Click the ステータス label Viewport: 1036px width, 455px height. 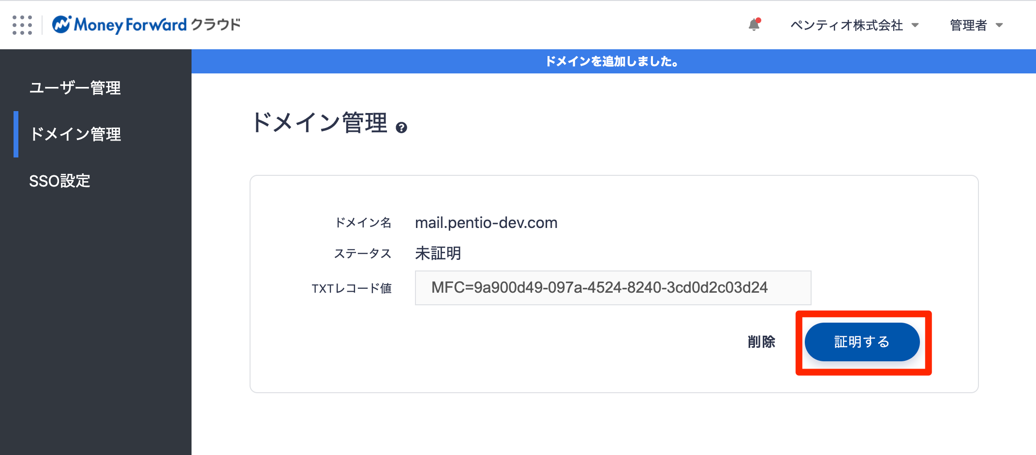click(x=363, y=253)
